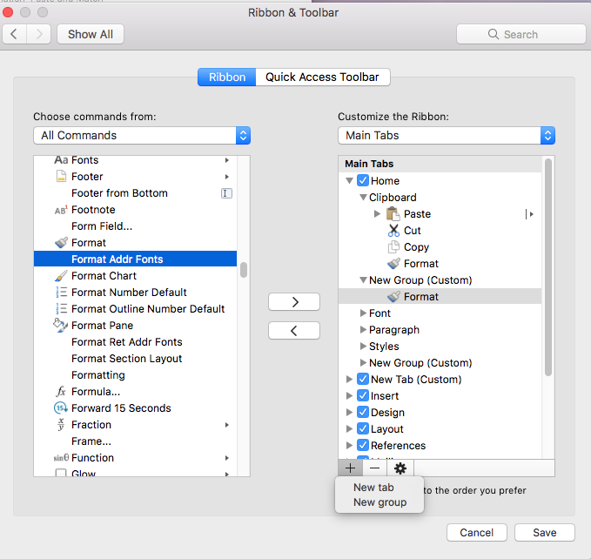
Task: Click the Formula fx icon
Action: (x=61, y=392)
